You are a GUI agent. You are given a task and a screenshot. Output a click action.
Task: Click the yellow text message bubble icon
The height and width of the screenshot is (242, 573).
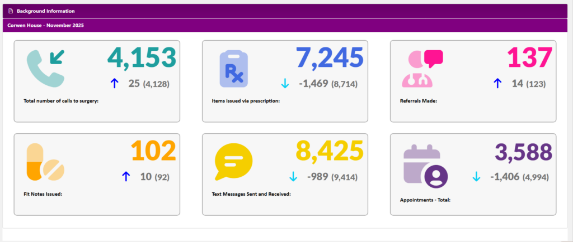(x=234, y=162)
